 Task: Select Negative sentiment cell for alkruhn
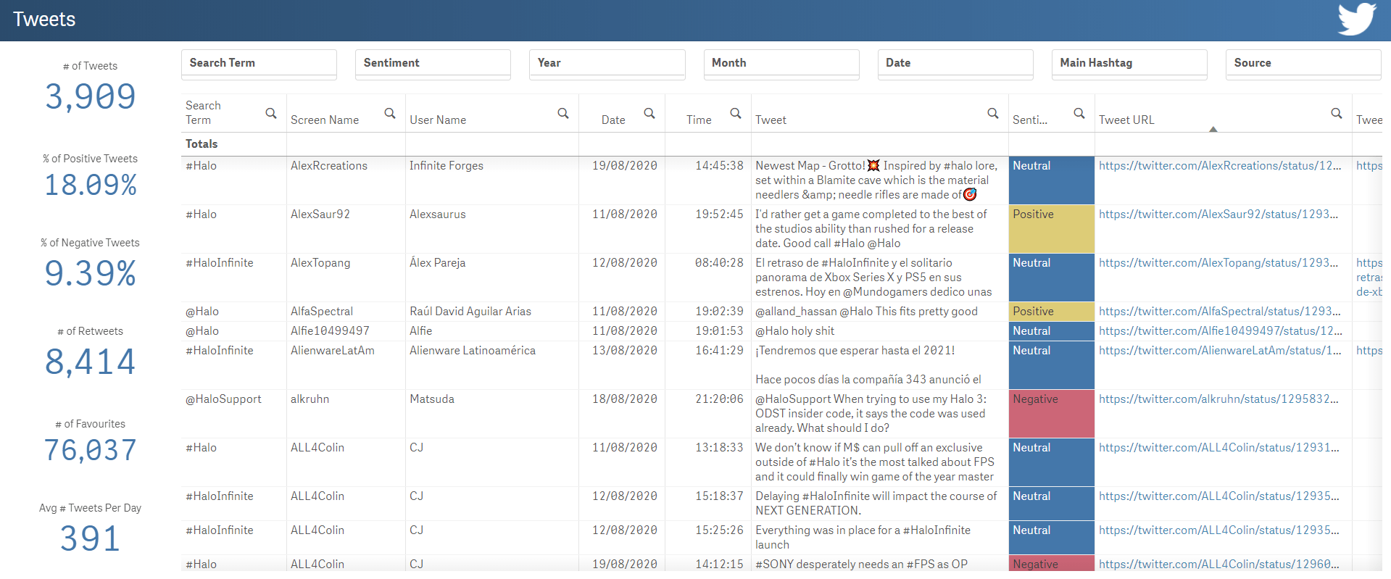pos(1051,414)
